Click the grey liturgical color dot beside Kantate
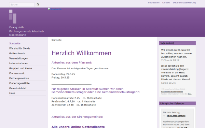This screenshot has width=205, height=128. pyautogui.click(x=164, y=116)
